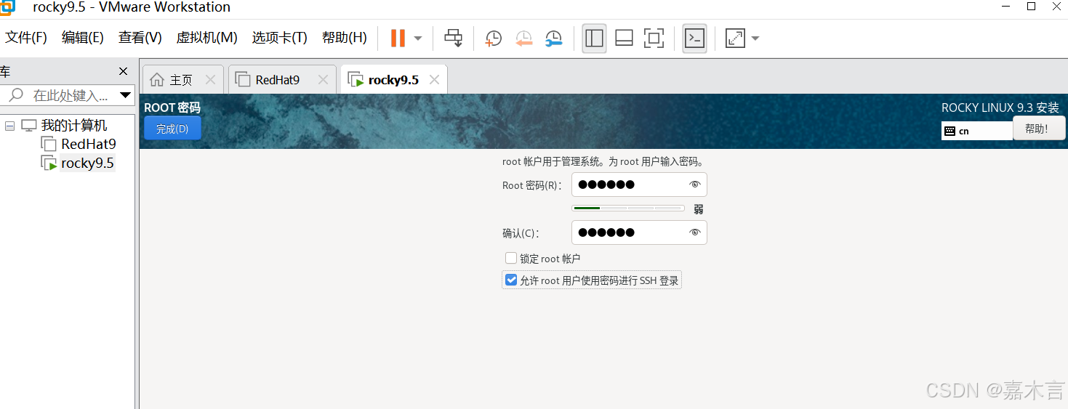Open the 虚拟机(M) menu
Screen dimensions: 1068x409
coord(207,38)
